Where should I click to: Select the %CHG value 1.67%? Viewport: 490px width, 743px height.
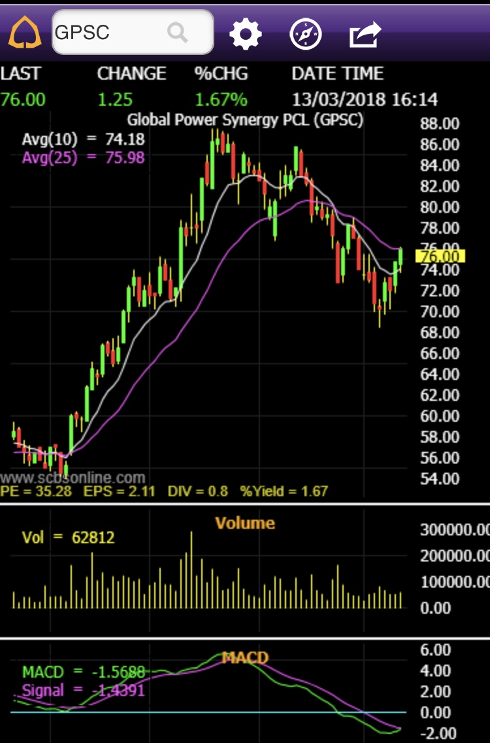(x=221, y=99)
